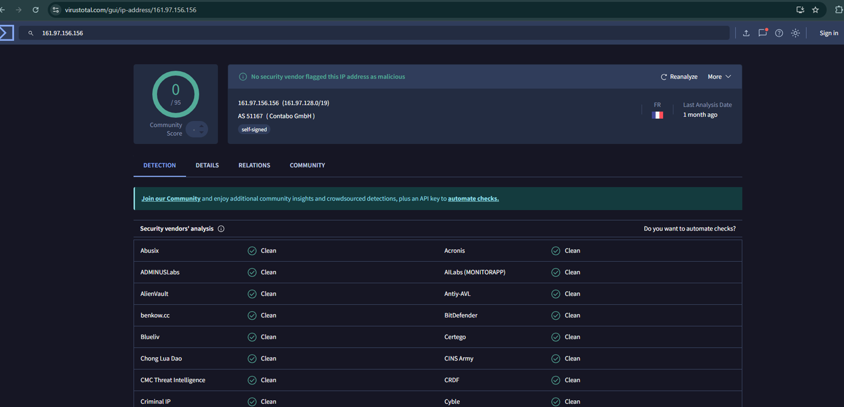Click the info icon next to Security vendors' analysis
Screen dimensions: 844x407
221,229
